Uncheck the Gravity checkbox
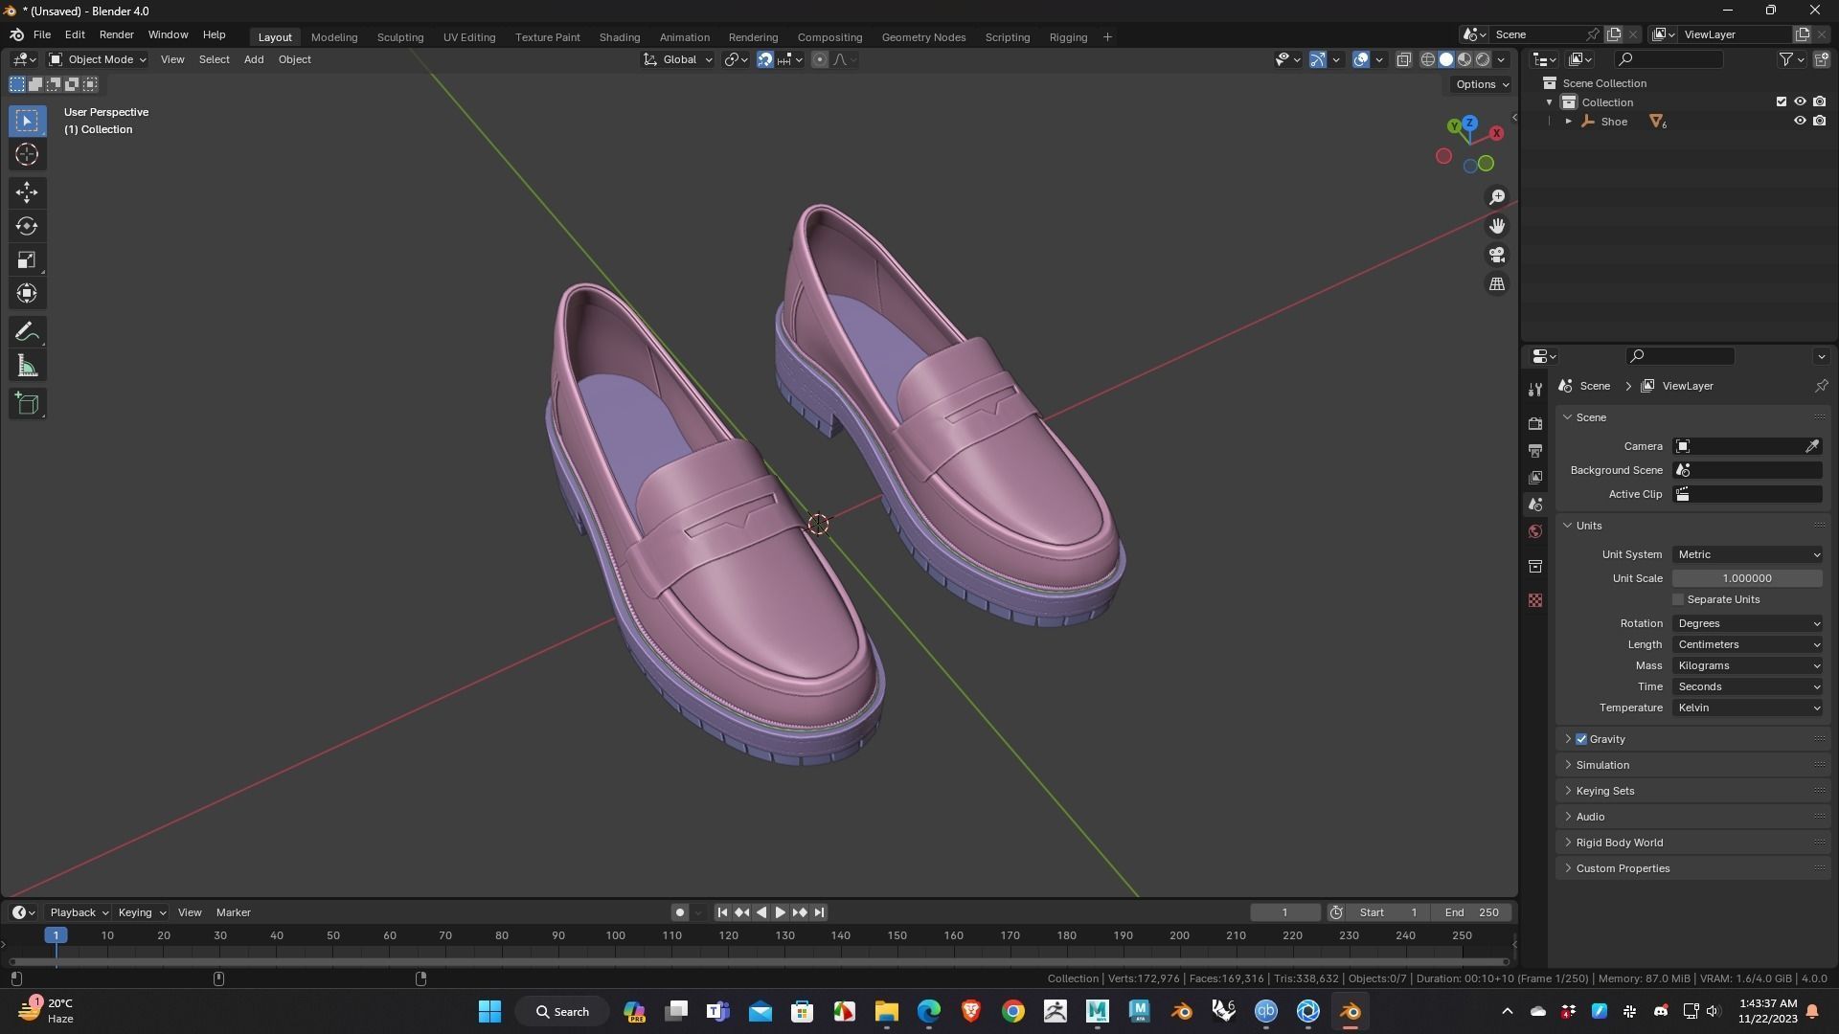The width and height of the screenshot is (1839, 1034). (1581, 739)
